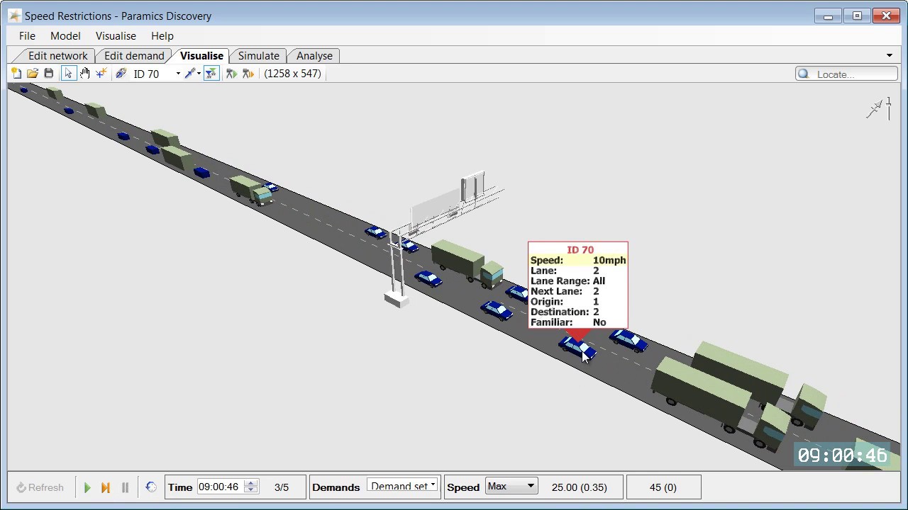Switch to the Edit network tab
Viewport: 908px width, 510px height.
click(57, 55)
